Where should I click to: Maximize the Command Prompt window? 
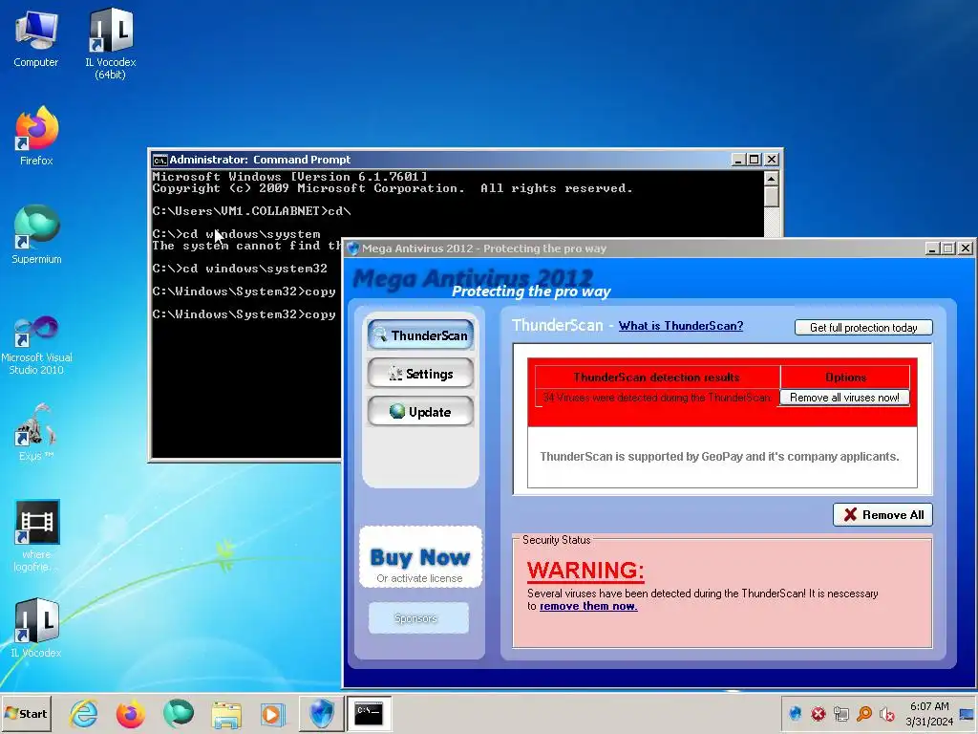(755, 160)
